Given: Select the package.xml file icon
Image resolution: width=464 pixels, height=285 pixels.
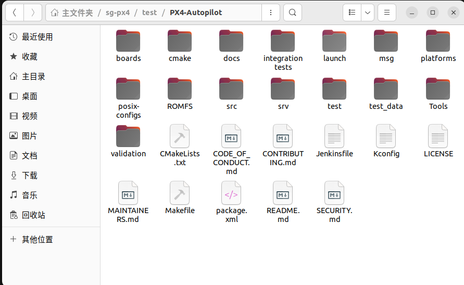Looking at the screenshot, I should point(231,193).
